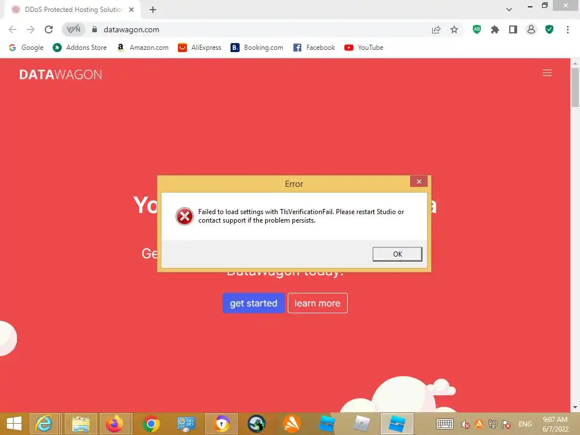580x435 pixels.
Task: Open the Roblox Player taskbar icon
Action: [362, 424]
